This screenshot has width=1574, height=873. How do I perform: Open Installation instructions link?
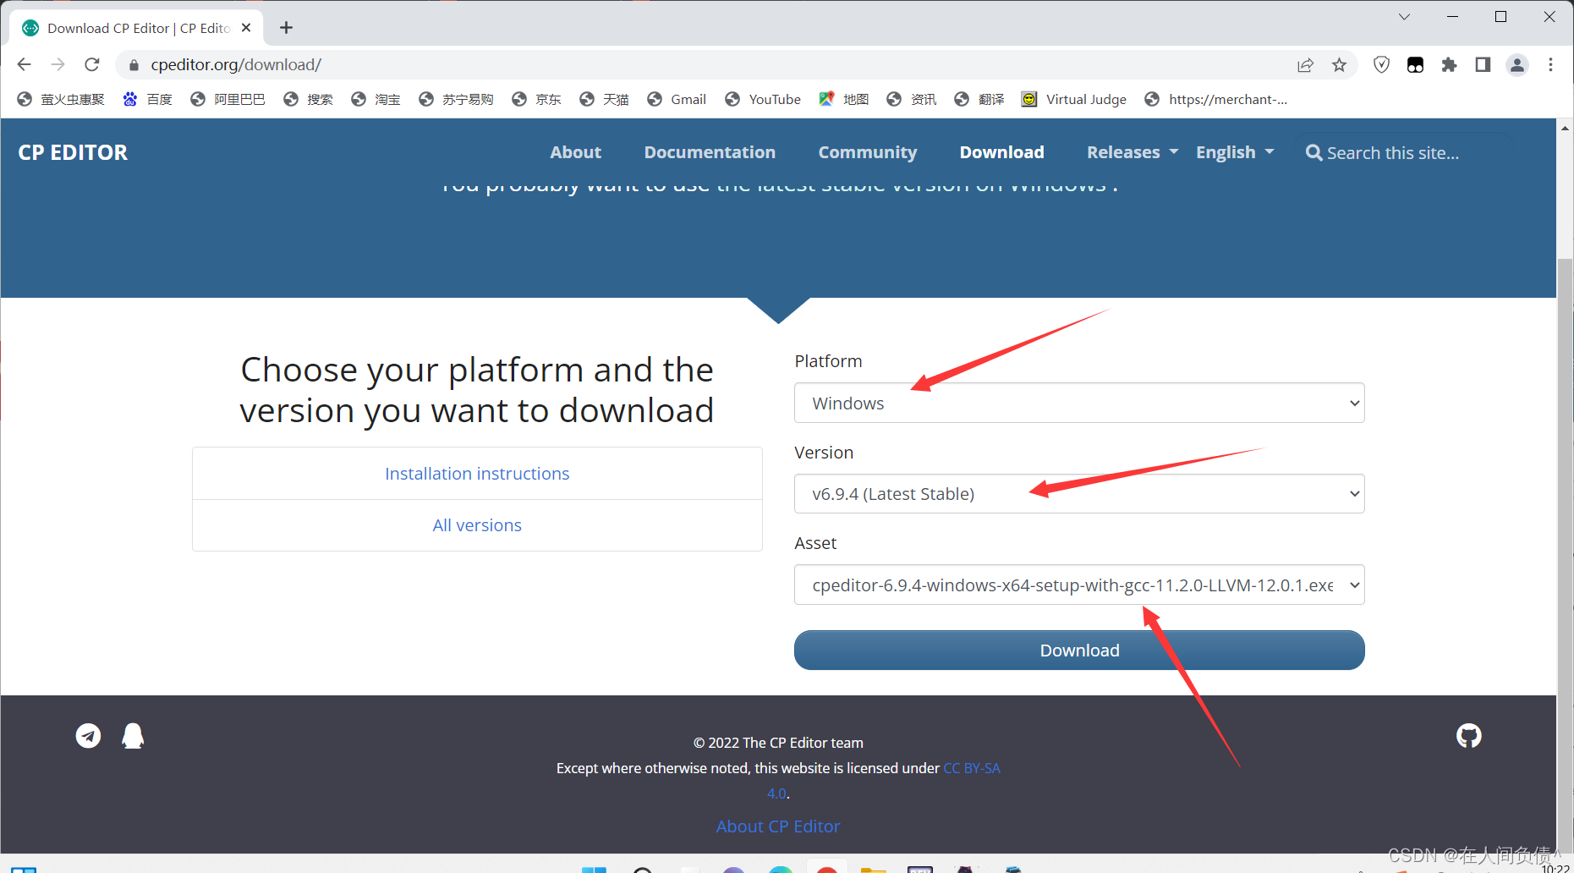[477, 474]
